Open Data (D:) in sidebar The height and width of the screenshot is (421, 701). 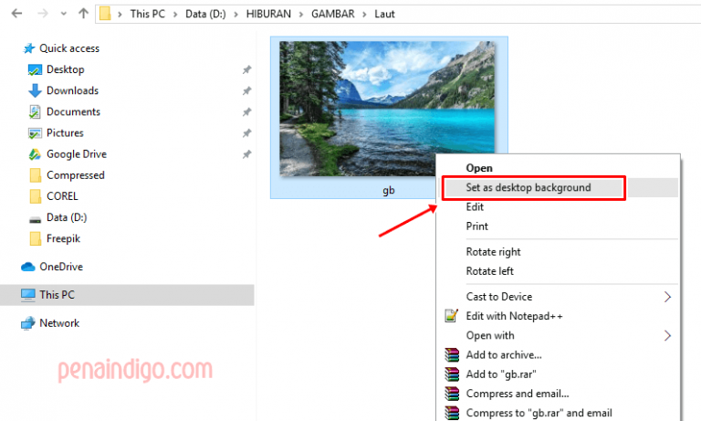tap(67, 217)
